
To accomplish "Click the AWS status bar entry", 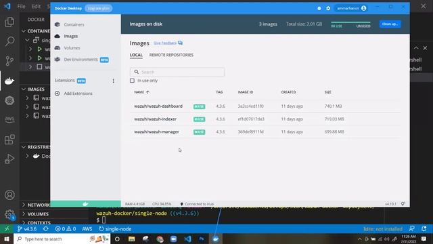I will 87,229.
